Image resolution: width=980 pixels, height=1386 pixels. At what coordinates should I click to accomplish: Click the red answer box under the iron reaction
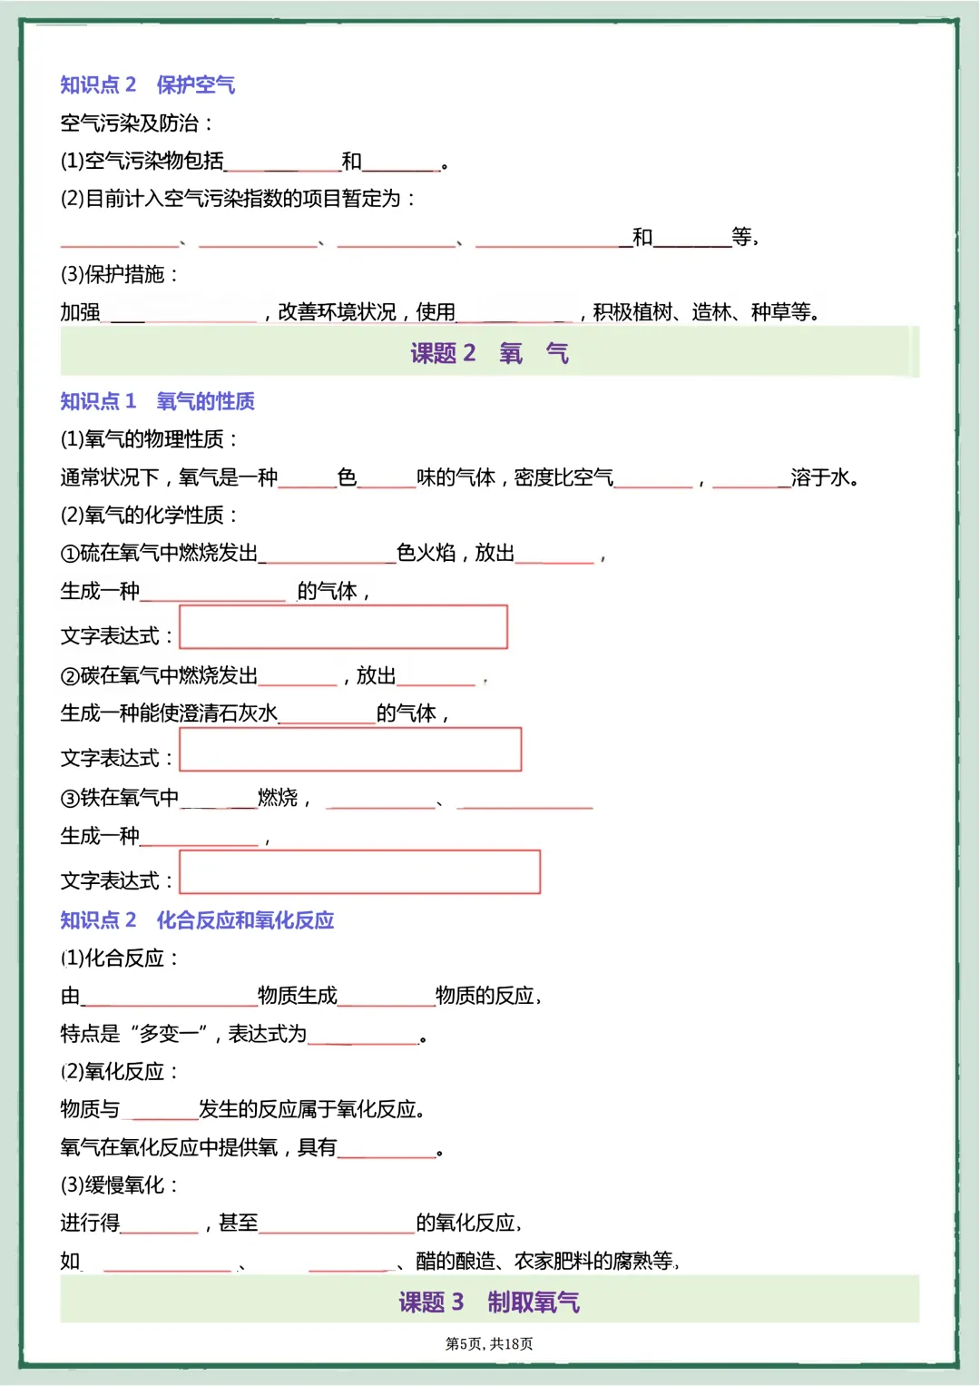(x=360, y=872)
